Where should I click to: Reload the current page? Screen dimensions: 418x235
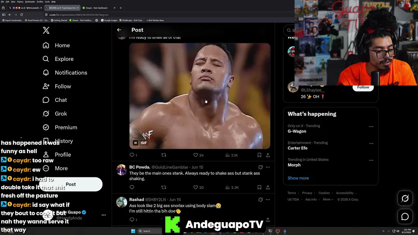coord(22,15)
